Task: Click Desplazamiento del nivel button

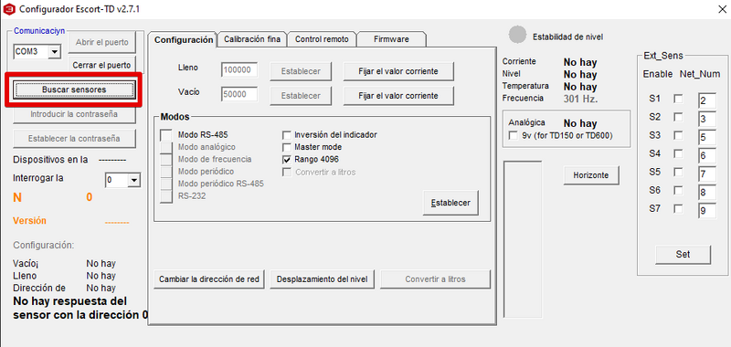Action: tap(323, 279)
